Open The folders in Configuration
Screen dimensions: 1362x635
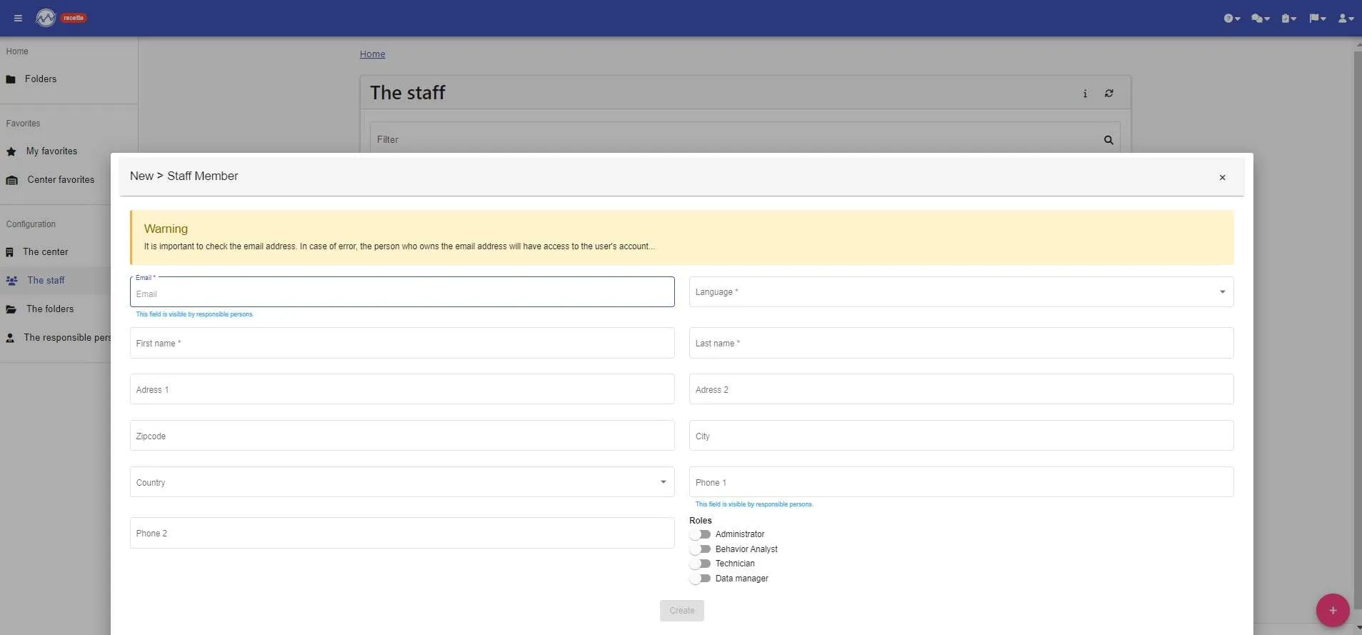point(55,309)
